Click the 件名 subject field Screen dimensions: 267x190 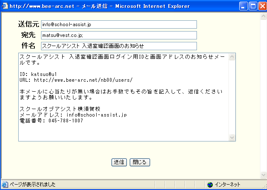click(x=119, y=46)
